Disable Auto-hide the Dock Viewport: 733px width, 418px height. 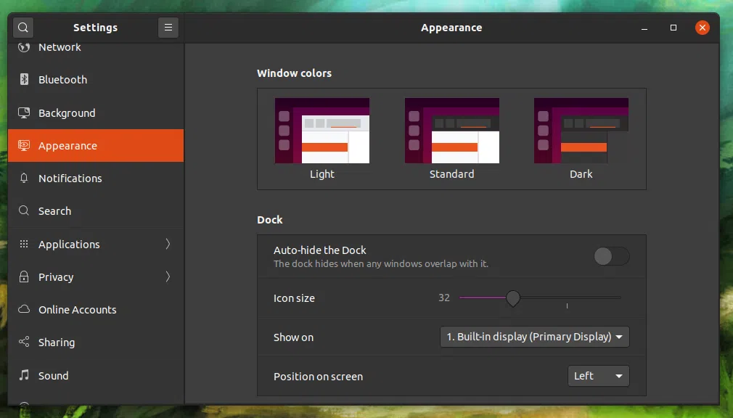click(x=611, y=256)
